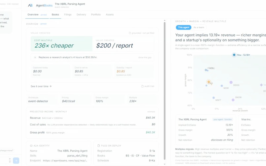Open the Filings tab

(x=68, y=14)
